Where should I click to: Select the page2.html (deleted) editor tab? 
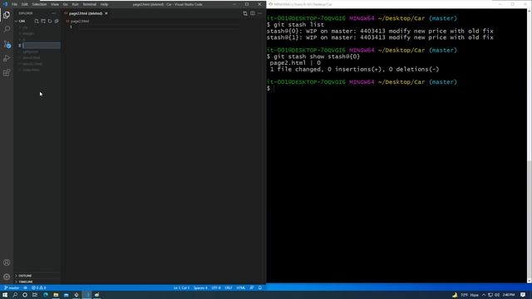point(86,13)
